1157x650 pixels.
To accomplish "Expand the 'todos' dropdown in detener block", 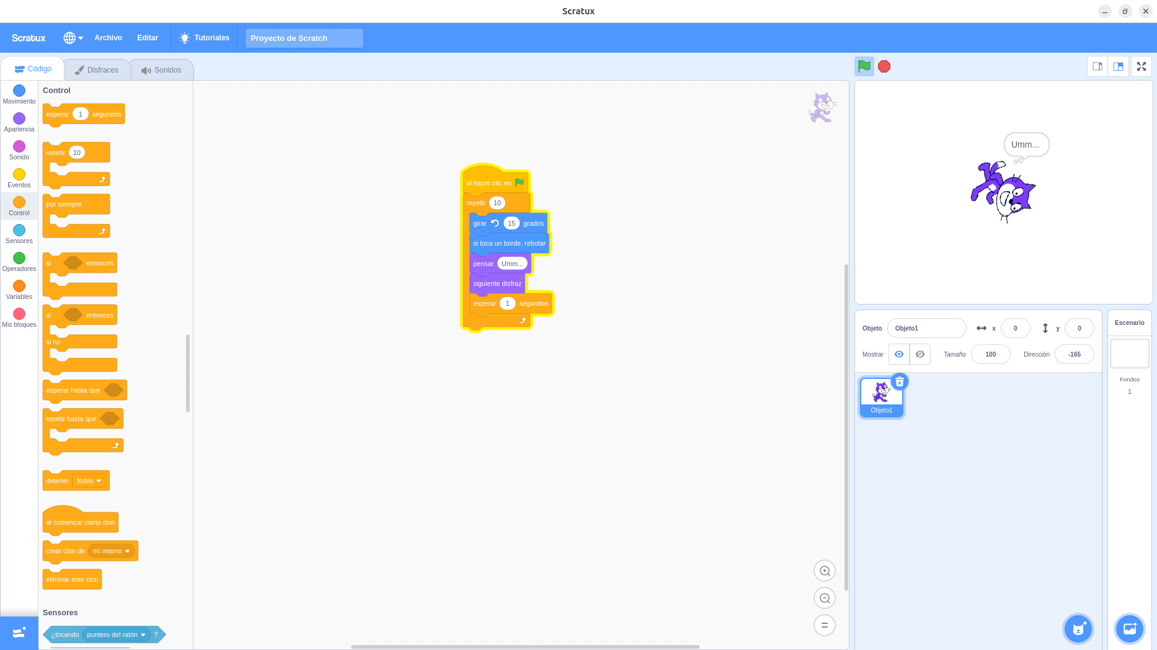I will tap(89, 481).
